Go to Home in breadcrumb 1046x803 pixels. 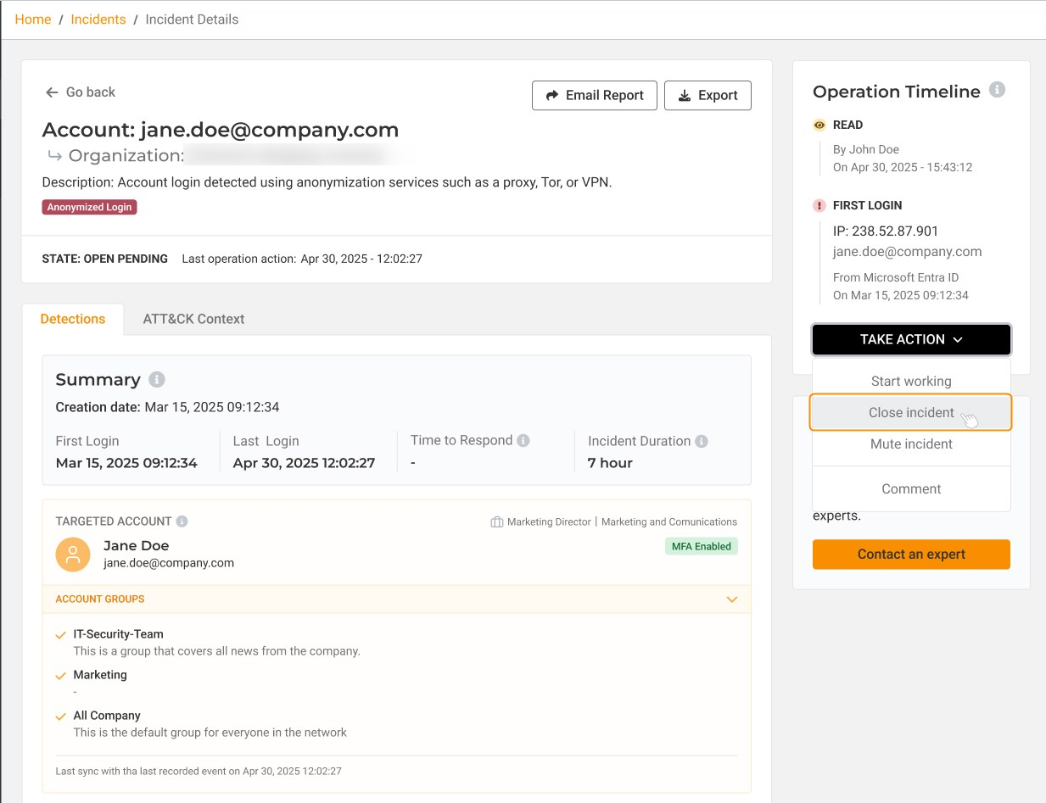33,20
